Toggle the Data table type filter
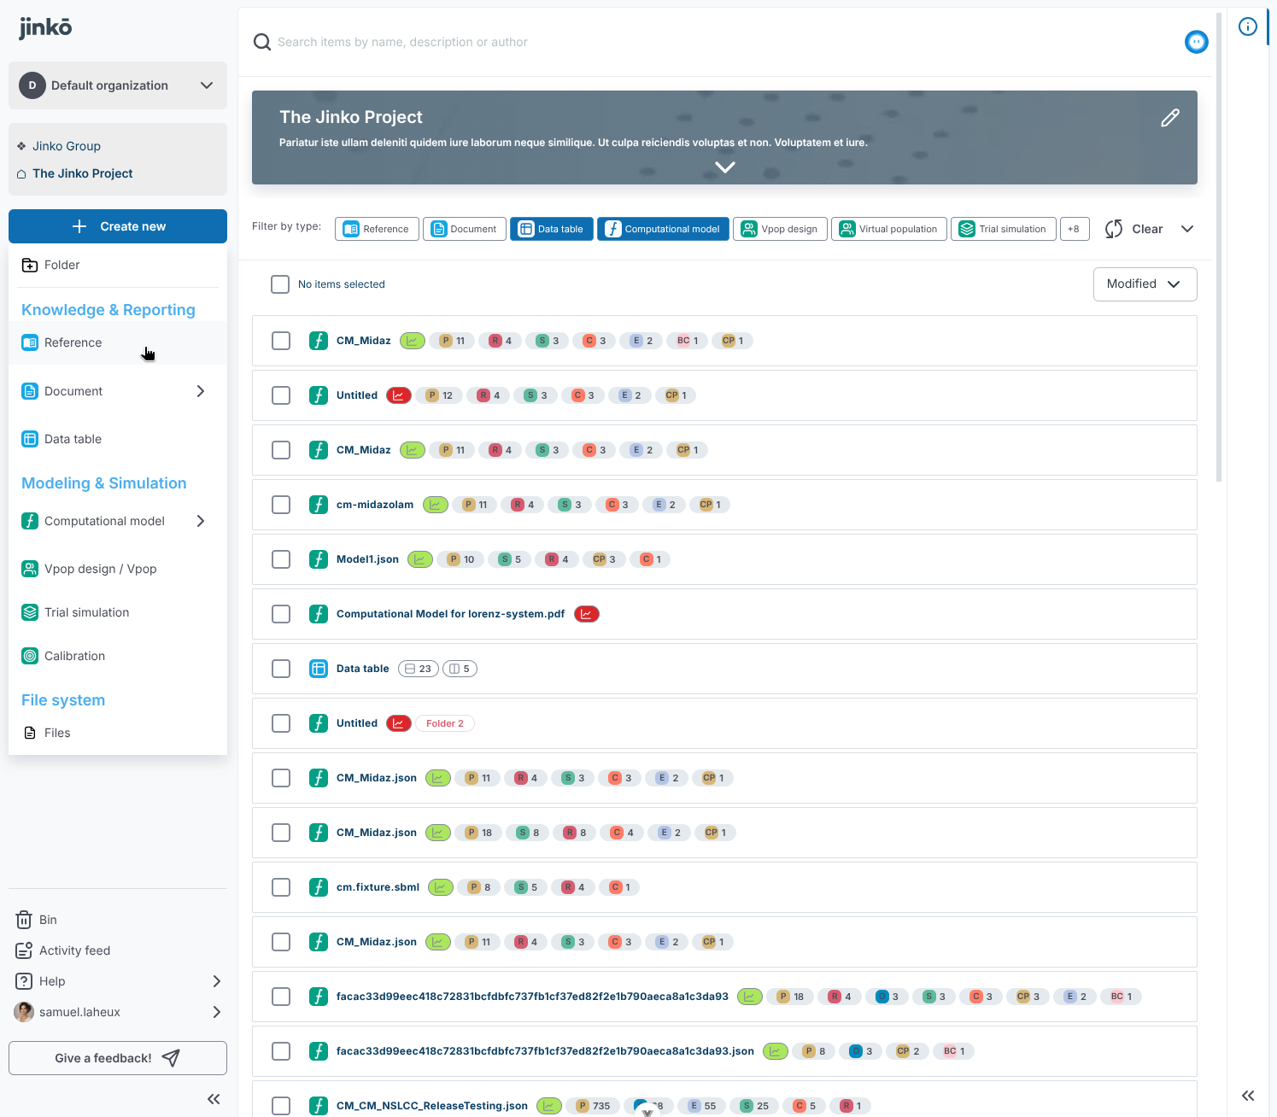The width and height of the screenshot is (1277, 1117). [x=552, y=229]
